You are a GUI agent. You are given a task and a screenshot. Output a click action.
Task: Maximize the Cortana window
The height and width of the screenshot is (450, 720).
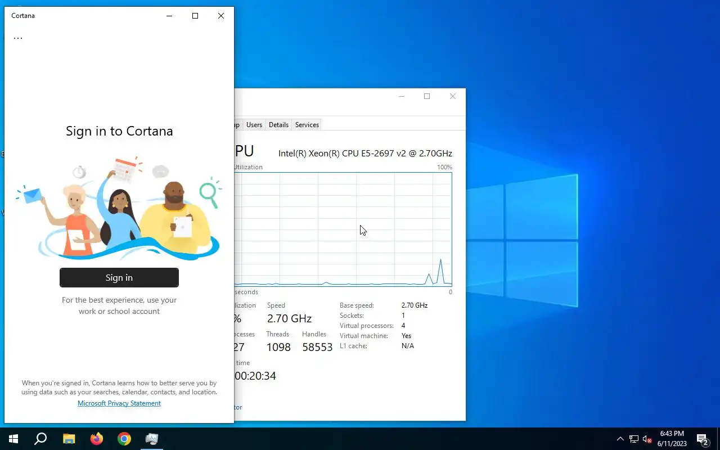[195, 16]
